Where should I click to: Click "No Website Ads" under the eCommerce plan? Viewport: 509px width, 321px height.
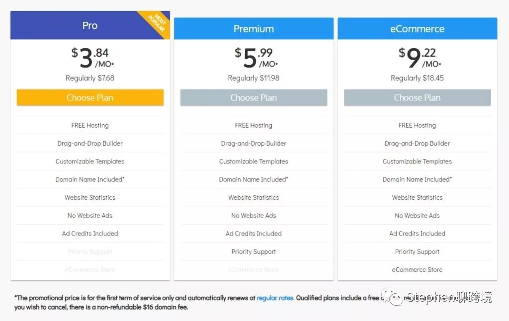pos(417,215)
